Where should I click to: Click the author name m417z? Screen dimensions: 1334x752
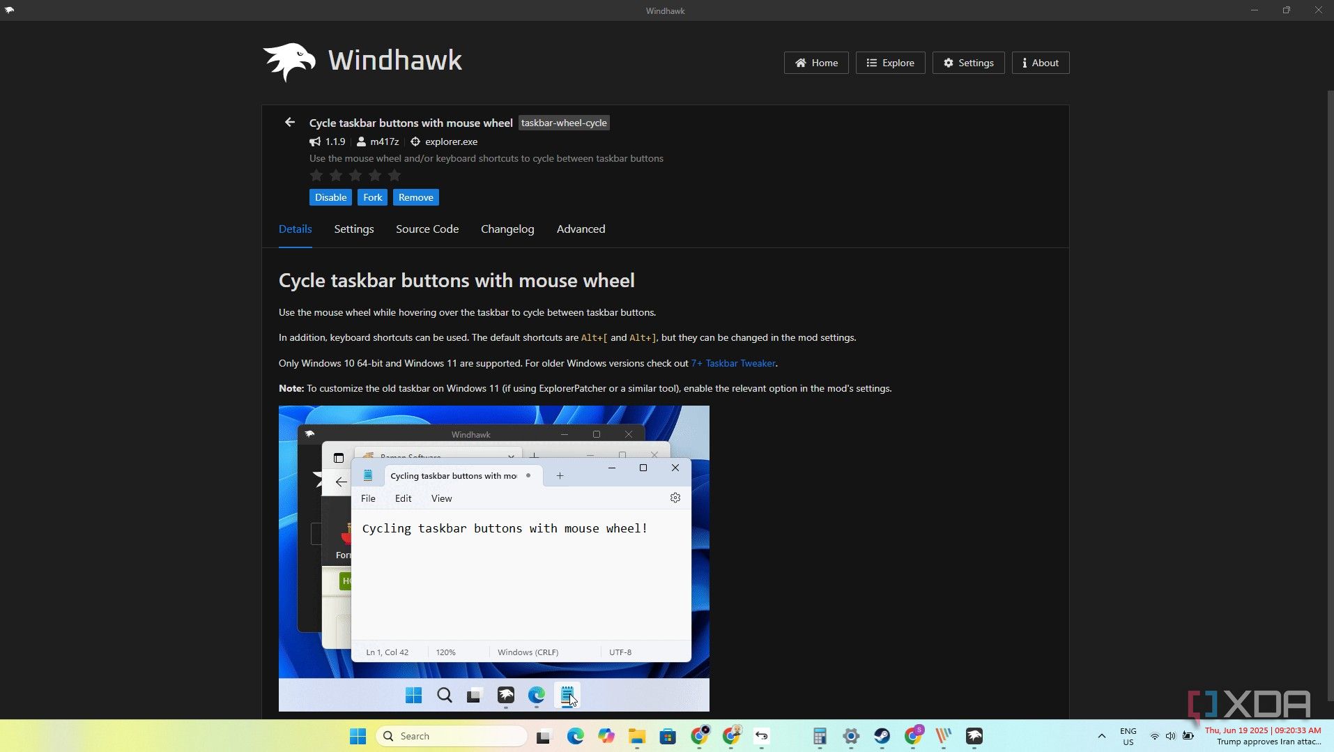pyautogui.click(x=384, y=141)
